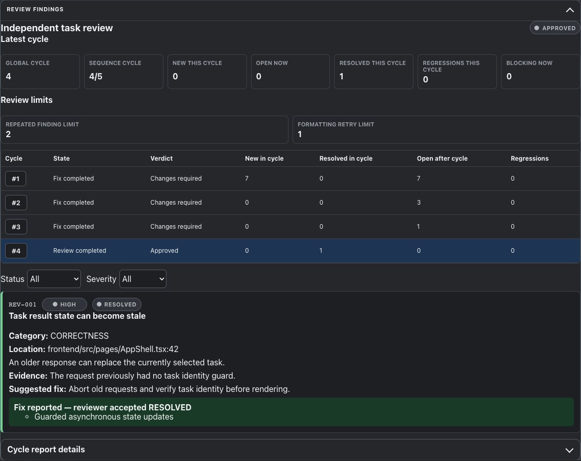581x461 pixels.
Task: Click open-after-cycle value 1 in cycle #3
Action: [x=419, y=227]
